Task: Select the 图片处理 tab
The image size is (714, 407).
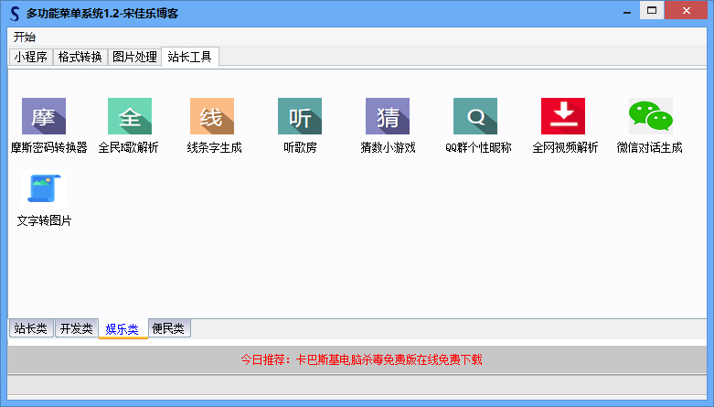Action: 134,57
